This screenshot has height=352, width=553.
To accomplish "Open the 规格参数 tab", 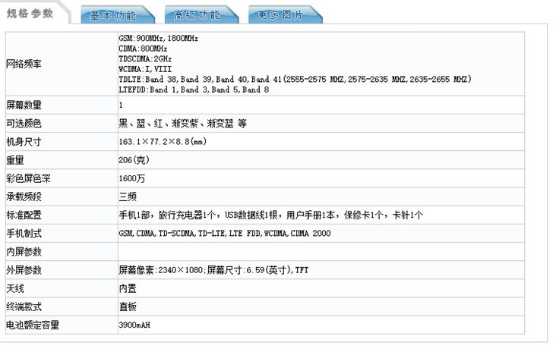I will point(30,14).
